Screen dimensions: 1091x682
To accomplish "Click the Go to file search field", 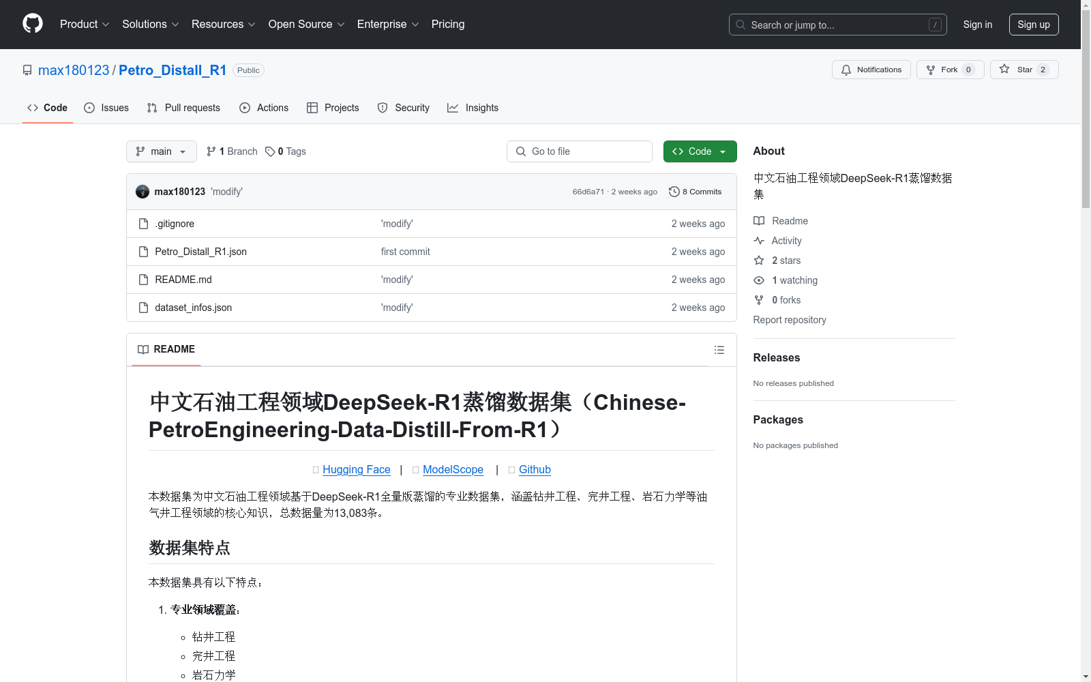I will [x=580, y=151].
